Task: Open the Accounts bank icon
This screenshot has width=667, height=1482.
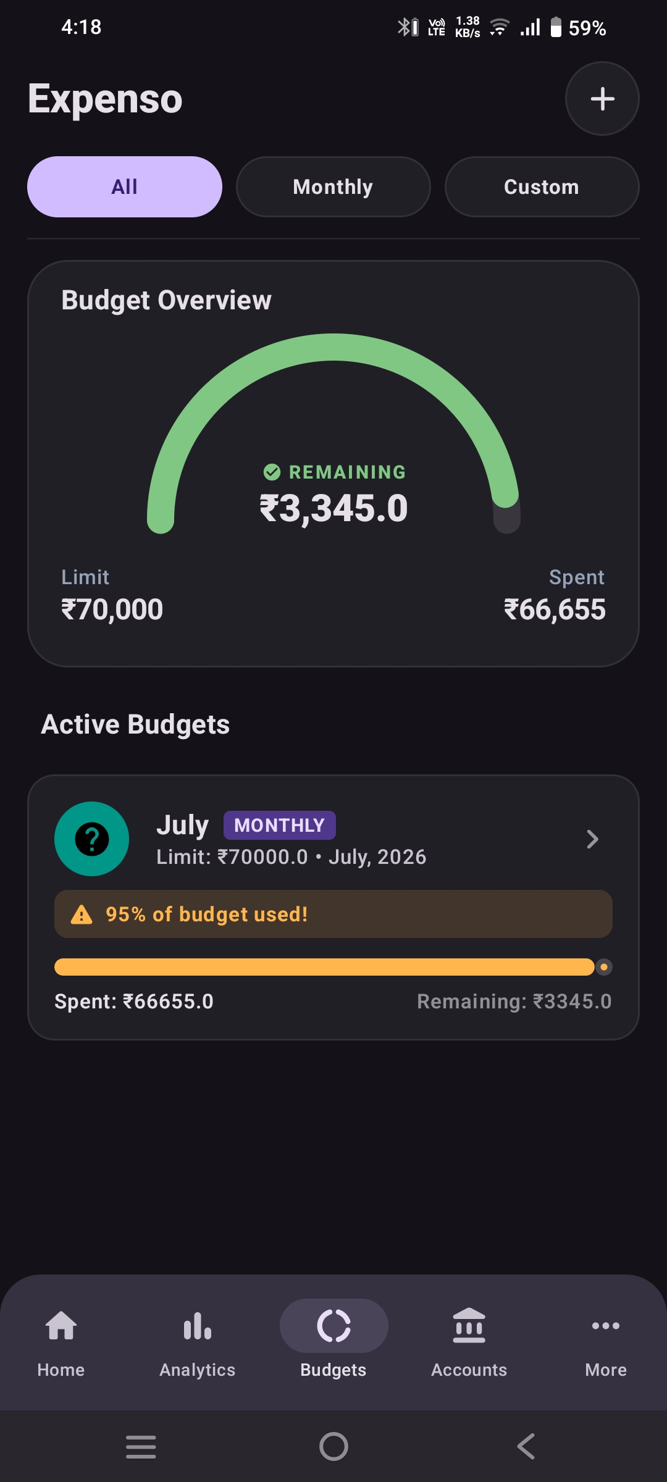Action: coord(469,1325)
